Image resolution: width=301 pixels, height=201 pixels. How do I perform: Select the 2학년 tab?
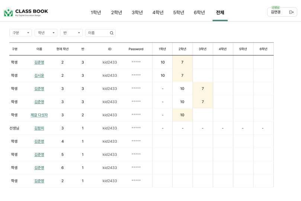[116, 13]
